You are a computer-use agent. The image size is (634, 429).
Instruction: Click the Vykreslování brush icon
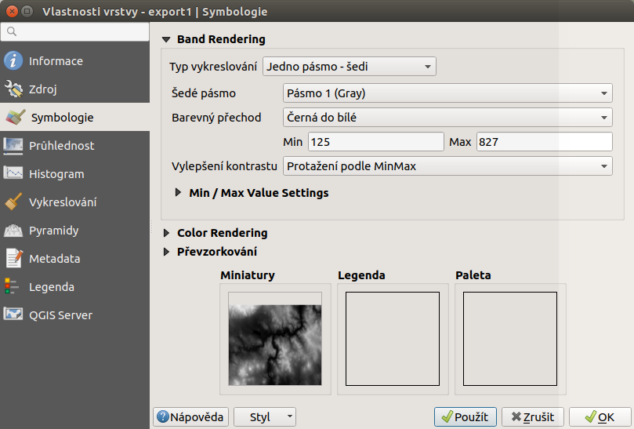click(x=13, y=202)
